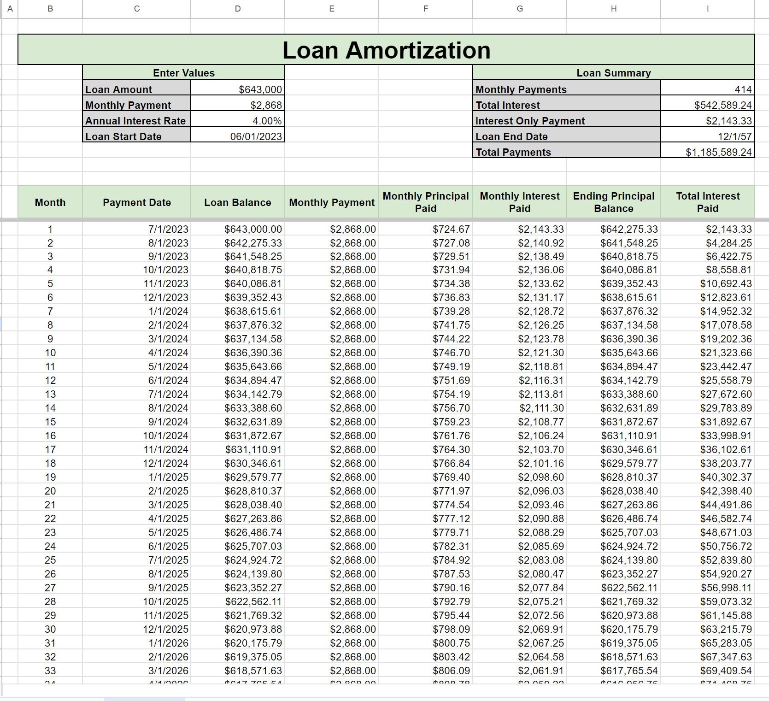Click the Monthly Payment input cell showing $2,868
The image size is (769, 701).
click(x=238, y=105)
